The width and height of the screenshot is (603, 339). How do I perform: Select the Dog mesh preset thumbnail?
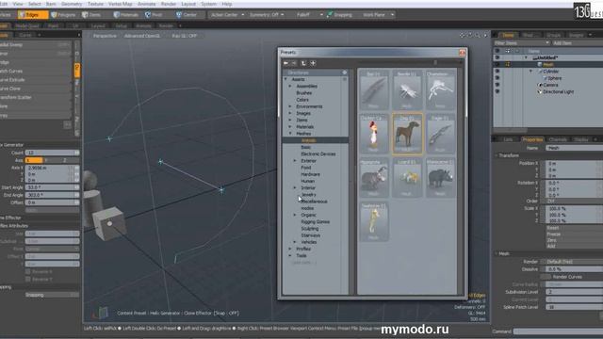(x=407, y=134)
